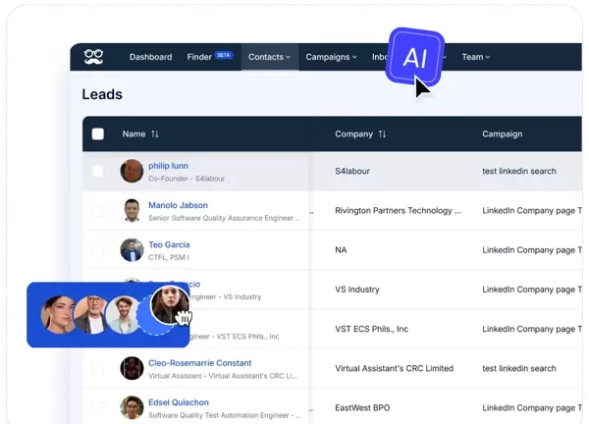Expand the Team dropdown menu
589x424 pixels.
click(x=475, y=57)
